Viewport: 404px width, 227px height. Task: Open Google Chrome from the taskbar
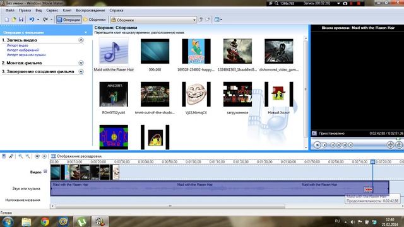(45, 221)
